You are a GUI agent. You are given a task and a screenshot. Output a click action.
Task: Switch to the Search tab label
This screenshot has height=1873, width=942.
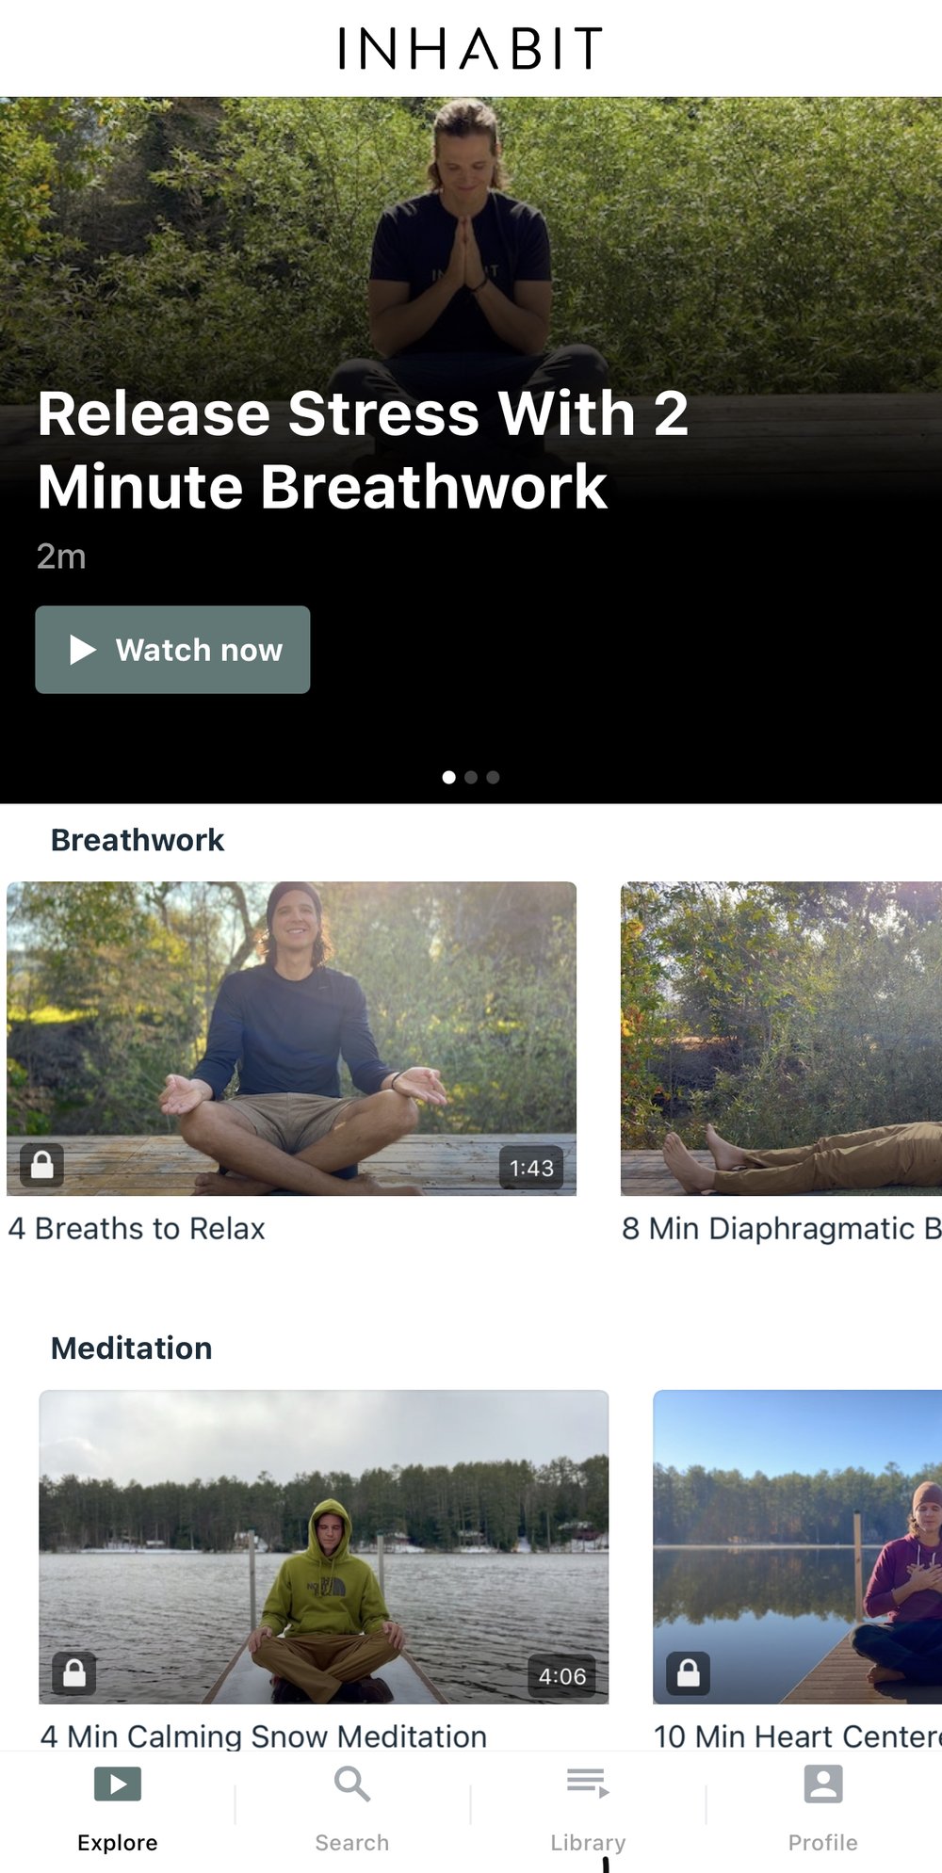click(x=352, y=1843)
